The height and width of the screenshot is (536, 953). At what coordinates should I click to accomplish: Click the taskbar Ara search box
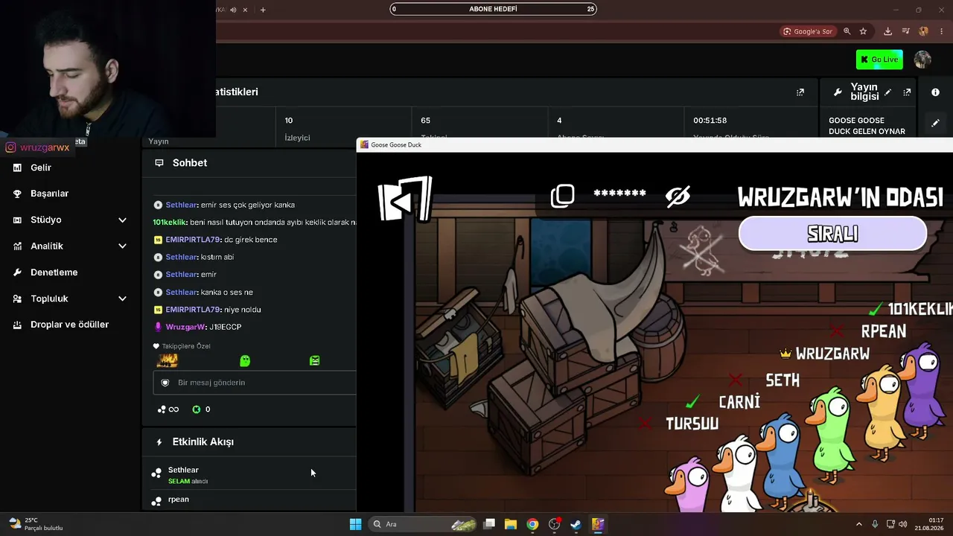point(423,524)
